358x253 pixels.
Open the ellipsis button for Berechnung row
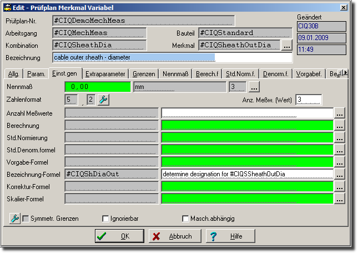pyautogui.click(x=340, y=125)
